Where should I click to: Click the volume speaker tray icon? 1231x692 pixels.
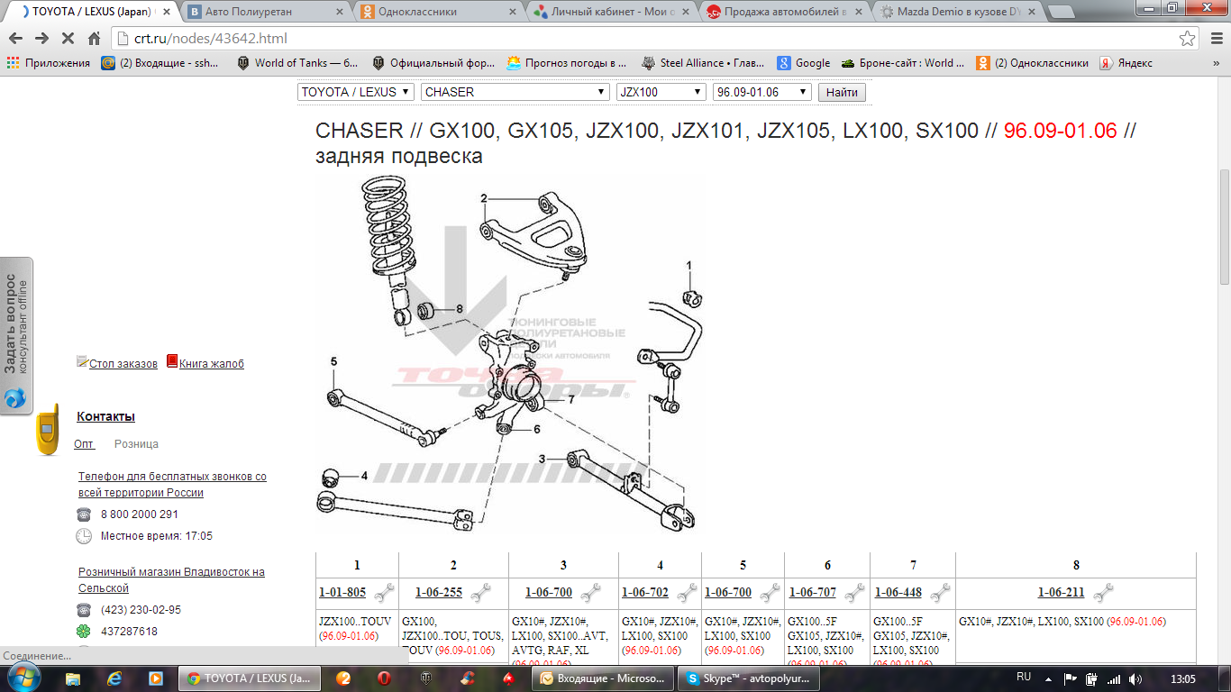(1135, 678)
